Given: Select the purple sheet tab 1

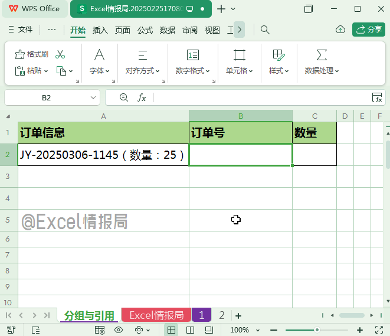Looking at the screenshot, I should 201,315.
